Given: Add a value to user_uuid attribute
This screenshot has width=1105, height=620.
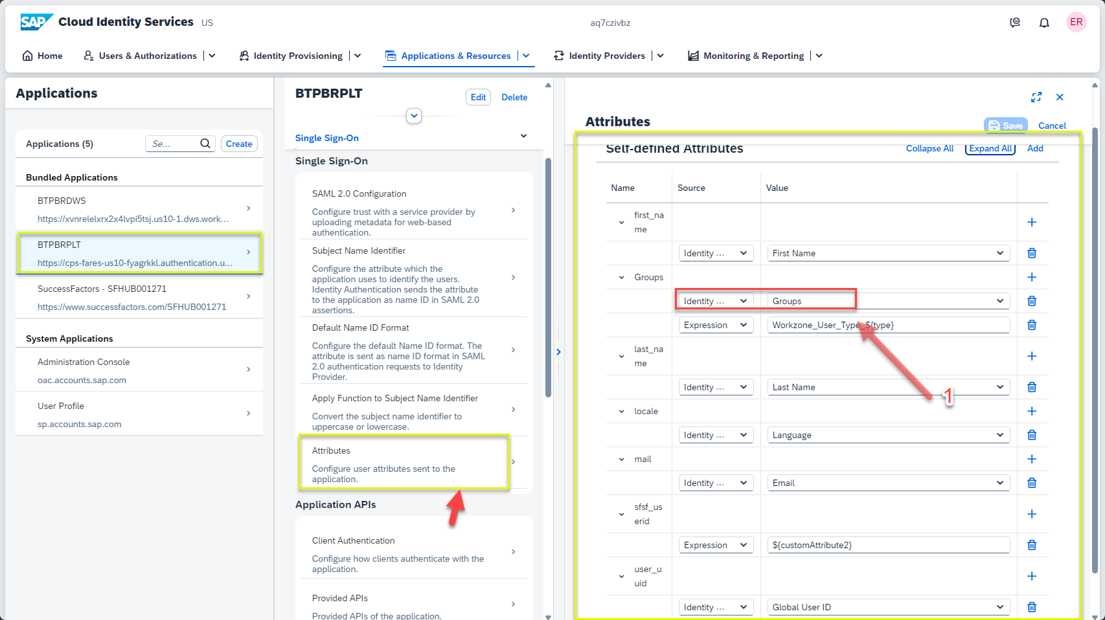Looking at the screenshot, I should (x=1032, y=576).
